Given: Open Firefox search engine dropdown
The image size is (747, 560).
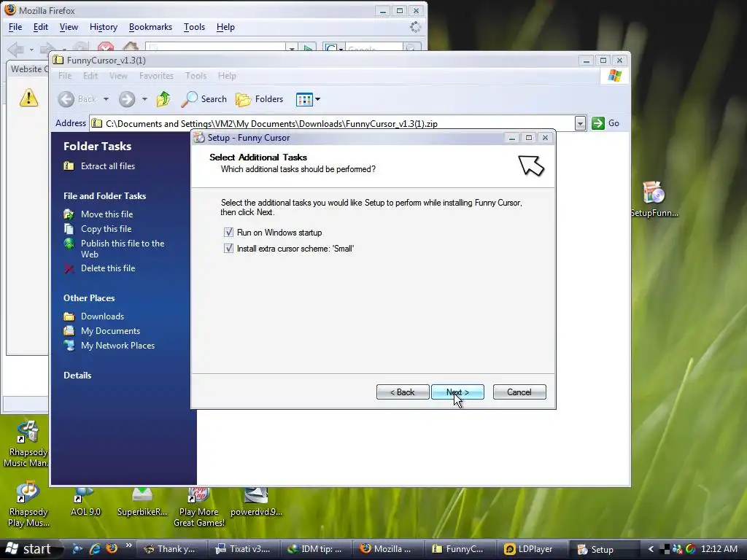Looking at the screenshot, I should [333, 47].
